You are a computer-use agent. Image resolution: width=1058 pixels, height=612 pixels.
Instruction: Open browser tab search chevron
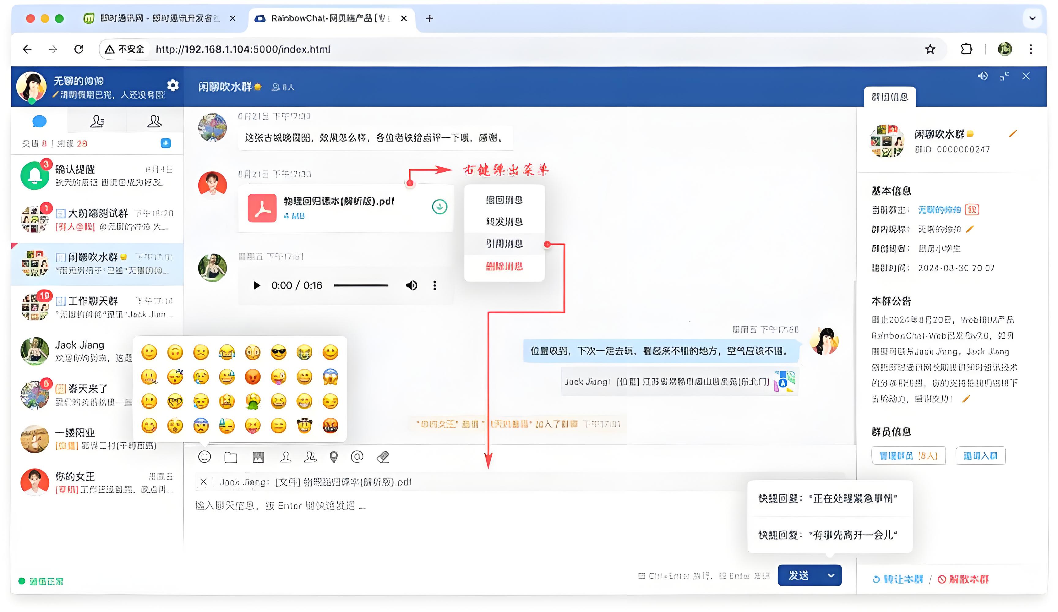coord(1032,18)
